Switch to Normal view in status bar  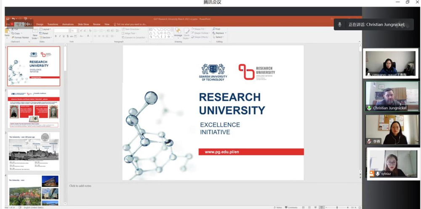point(303,207)
